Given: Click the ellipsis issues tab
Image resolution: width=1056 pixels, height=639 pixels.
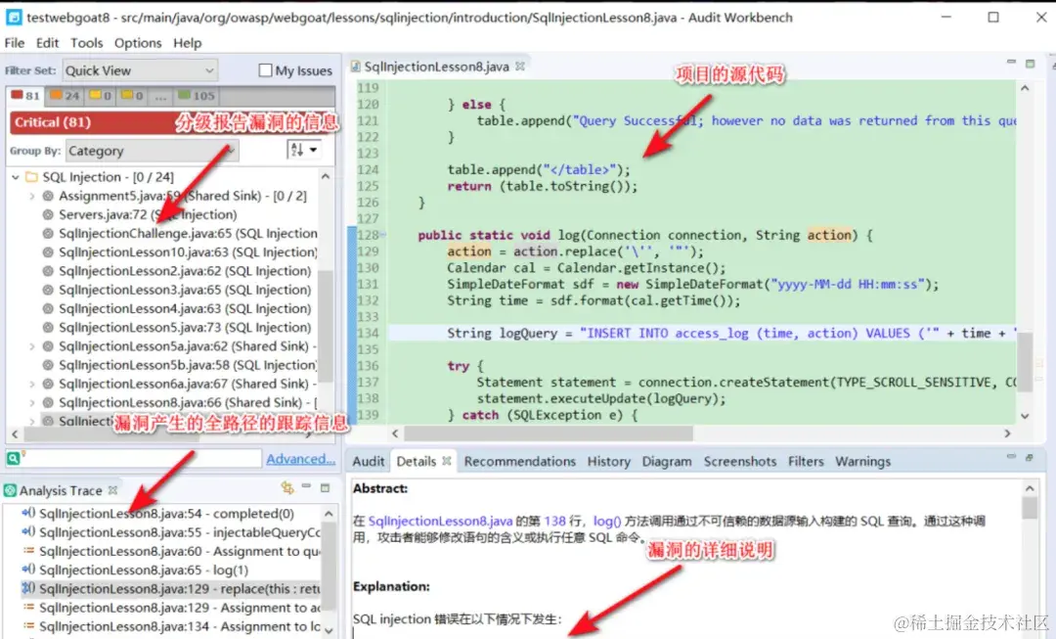Looking at the screenshot, I should tap(160, 97).
